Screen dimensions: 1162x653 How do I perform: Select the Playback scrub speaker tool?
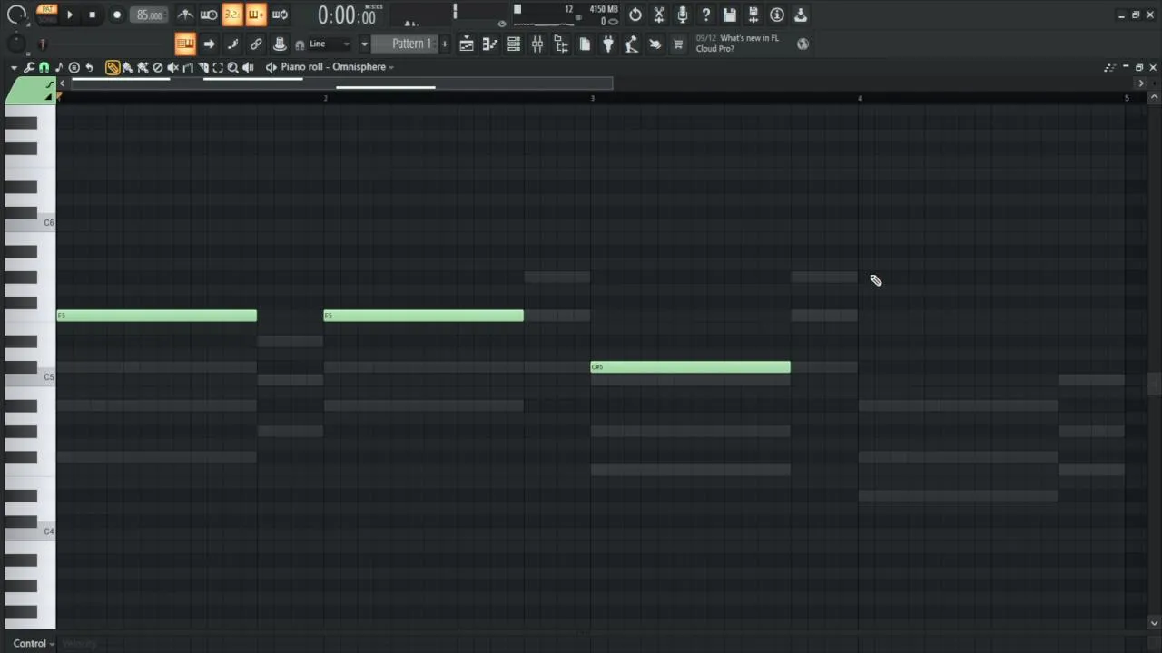click(248, 67)
